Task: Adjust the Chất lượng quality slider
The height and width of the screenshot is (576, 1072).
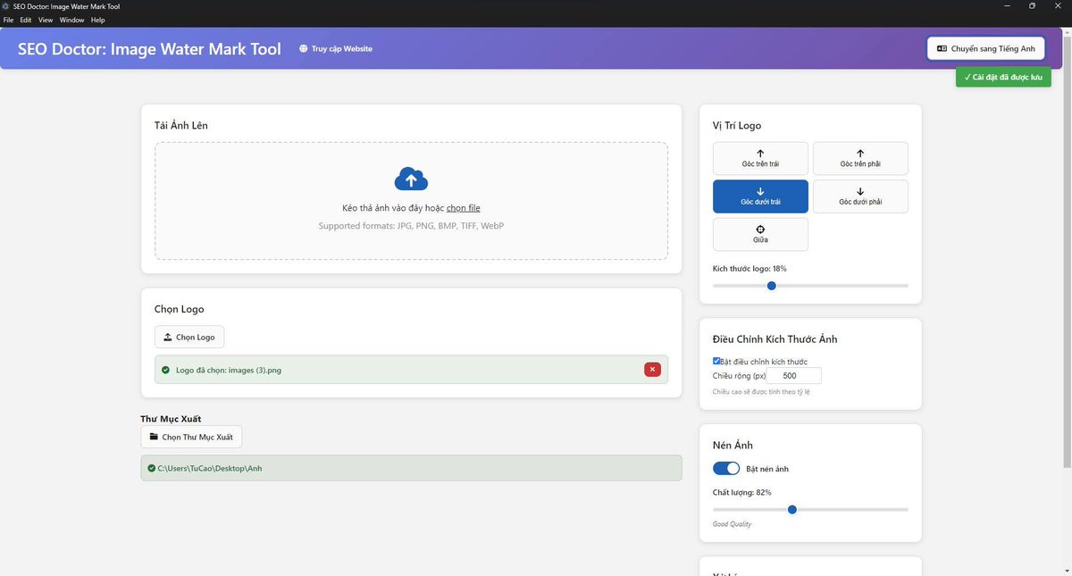Action: (x=810, y=509)
